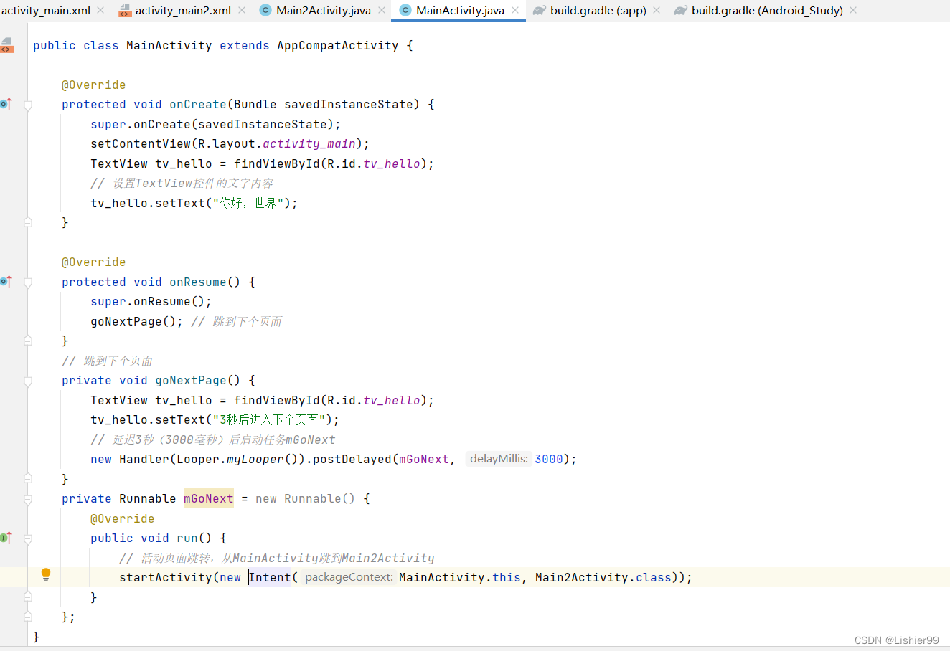Click the myLooper method call

coord(255,459)
